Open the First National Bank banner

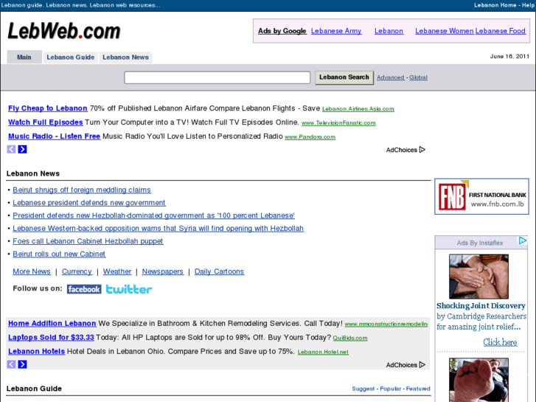click(x=481, y=196)
